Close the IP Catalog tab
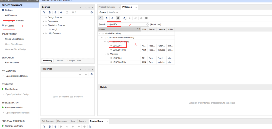Image resolution: width=272 pixels, height=129 pixels. pos(136,7)
